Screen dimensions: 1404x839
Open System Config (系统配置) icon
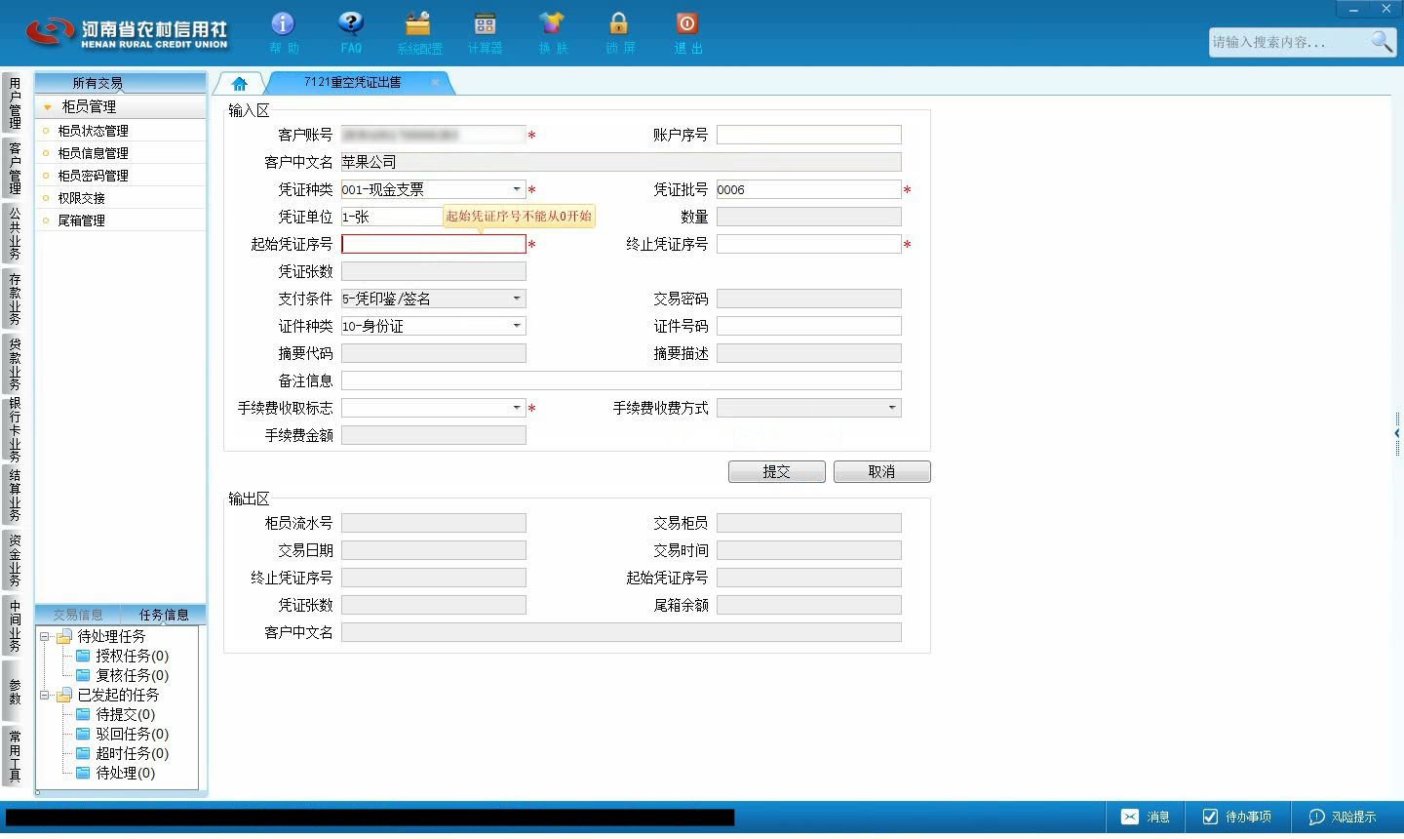(419, 32)
